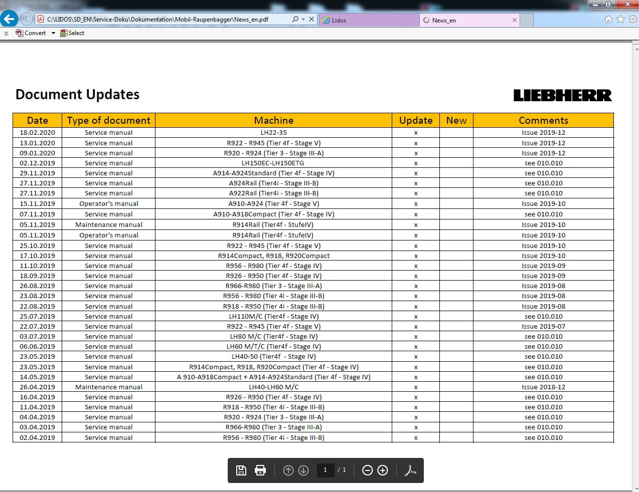Close the Convert toolbar with its X
This screenshot has width=639, height=492.
[x=6, y=34]
